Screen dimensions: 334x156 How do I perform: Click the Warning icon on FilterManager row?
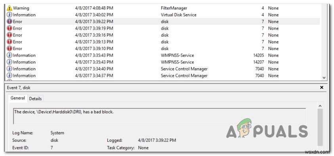click(10, 8)
